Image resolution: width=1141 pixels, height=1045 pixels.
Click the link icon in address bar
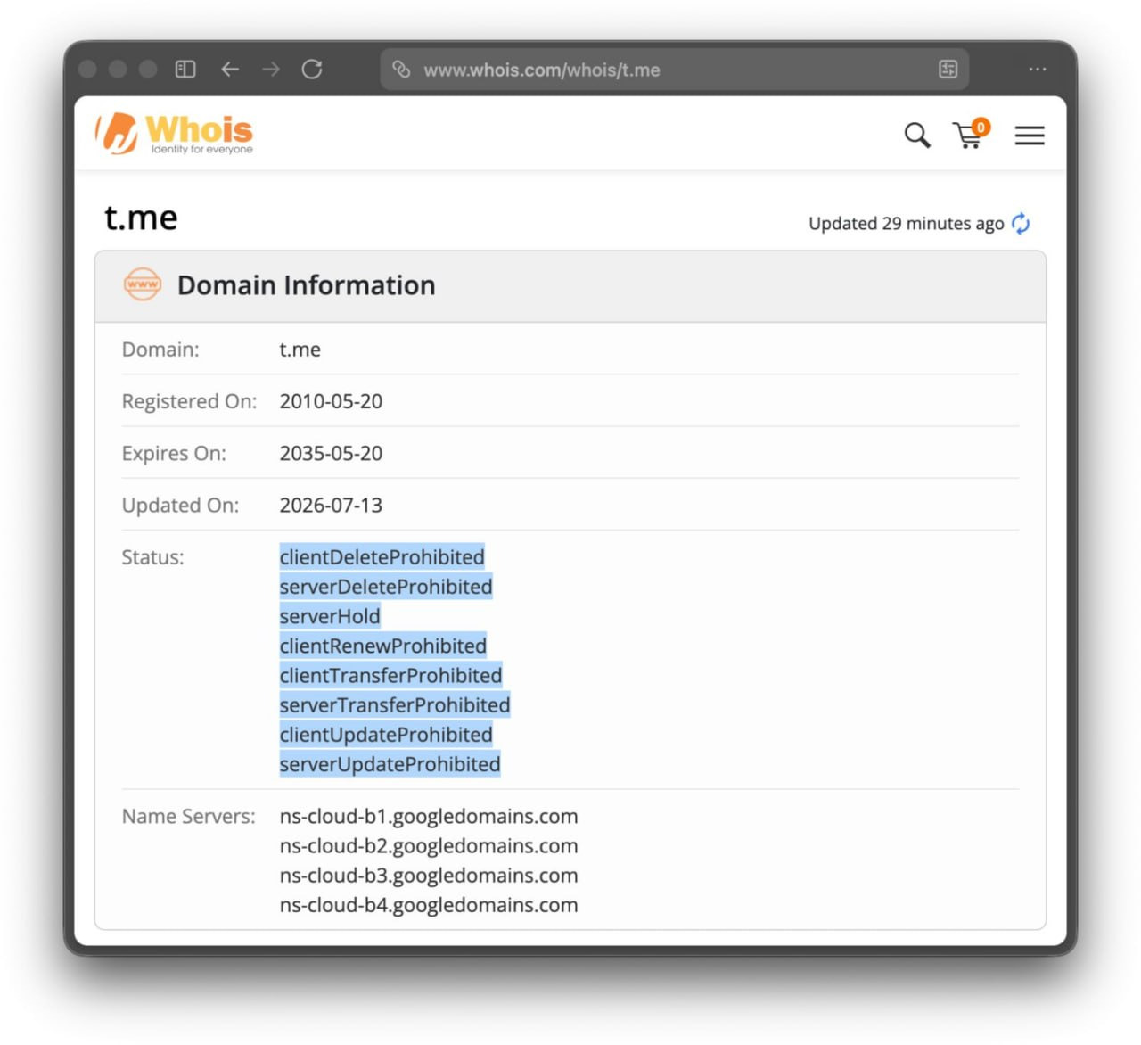coord(402,70)
